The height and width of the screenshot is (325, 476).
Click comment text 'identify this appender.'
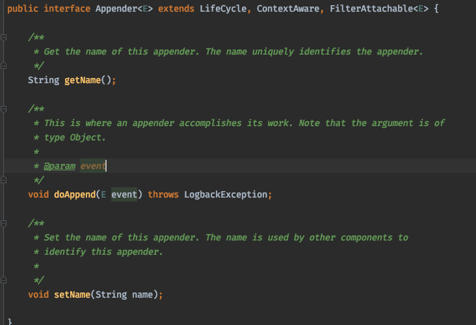tap(103, 252)
